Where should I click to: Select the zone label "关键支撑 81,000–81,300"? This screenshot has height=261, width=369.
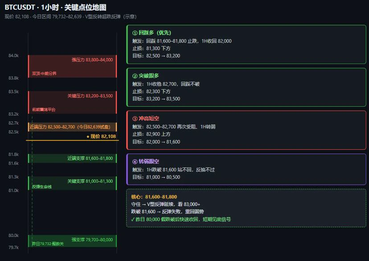[x=90, y=181]
